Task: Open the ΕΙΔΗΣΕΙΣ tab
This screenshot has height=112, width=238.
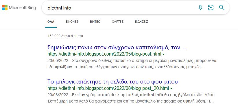Action: coord(141,22)
